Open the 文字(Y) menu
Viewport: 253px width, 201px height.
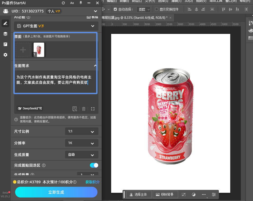[150, 1]
